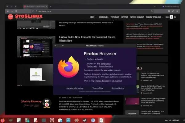
Task: Click the padlock site security icon
Action: tap(36, 11)
